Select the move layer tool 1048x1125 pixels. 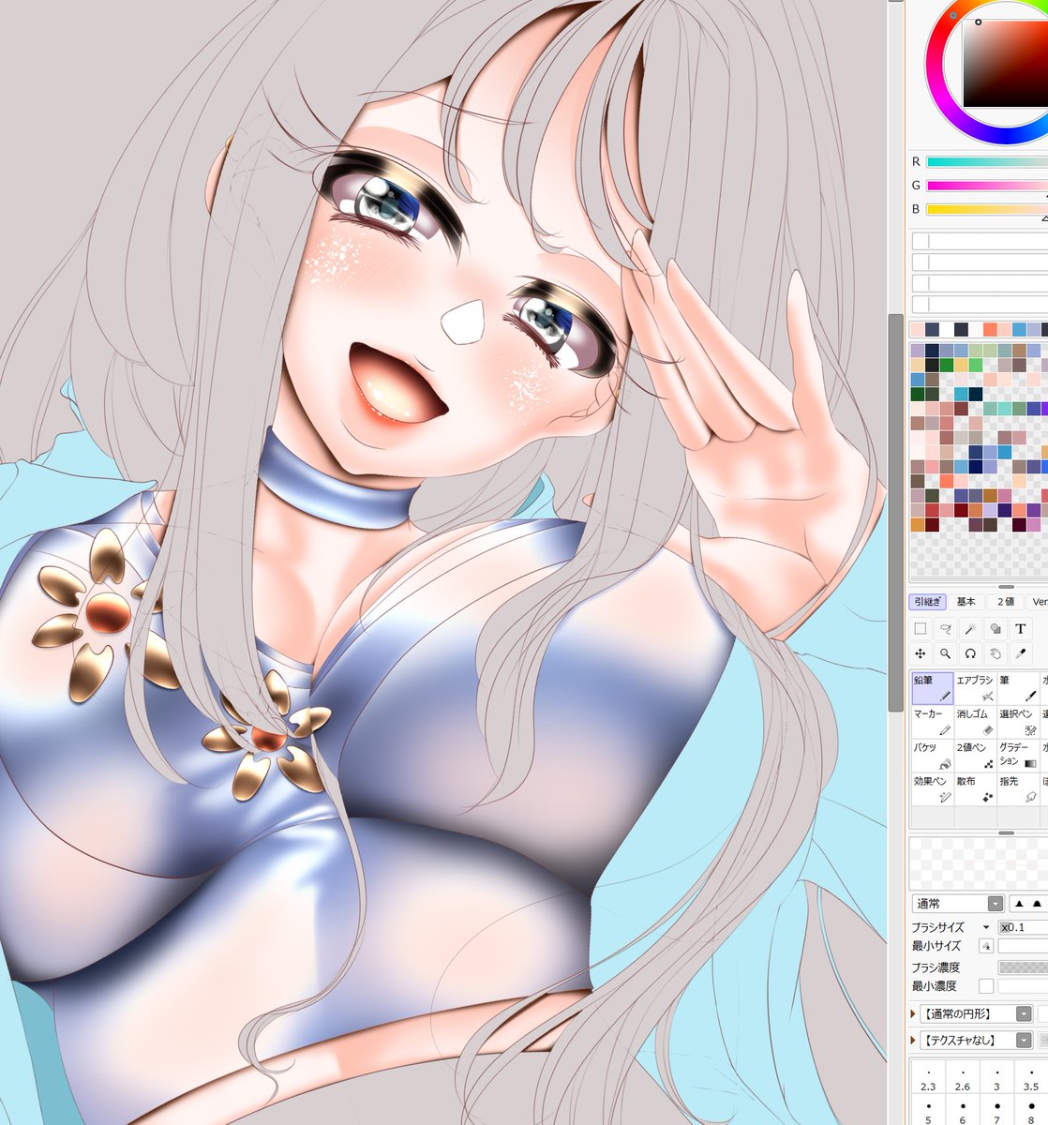[921, 653]
